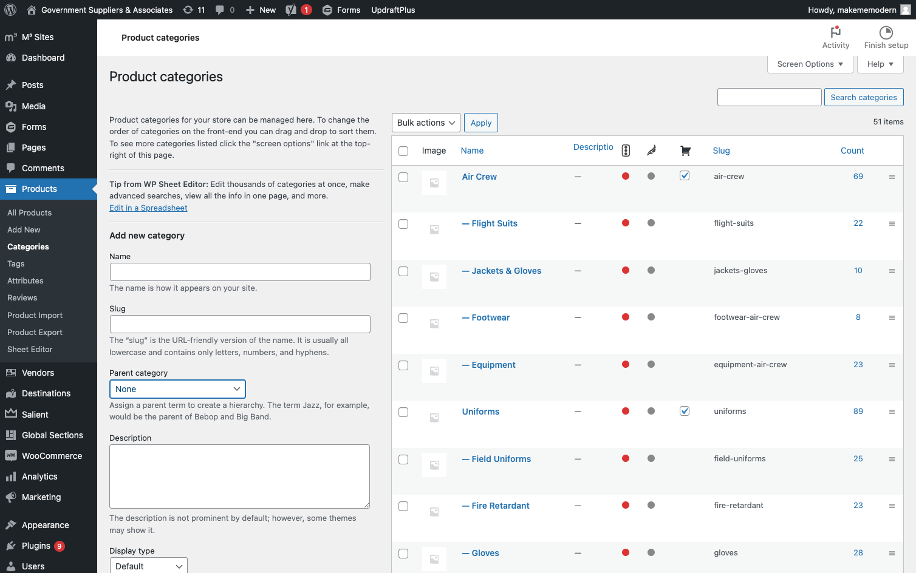Toggle the cart checkbox for Air Crew
This screenshot has width=916, height=573.
coord(685,175)
